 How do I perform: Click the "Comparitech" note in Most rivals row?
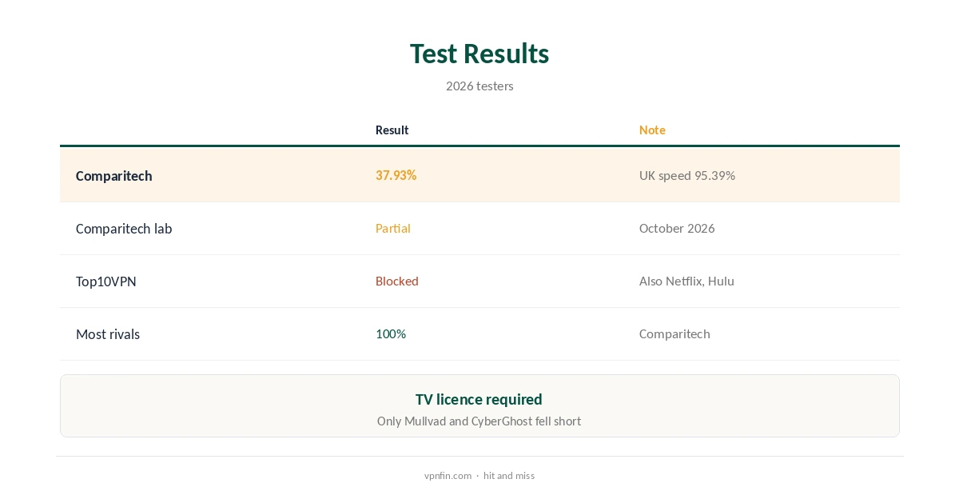[x=674, y=333]
